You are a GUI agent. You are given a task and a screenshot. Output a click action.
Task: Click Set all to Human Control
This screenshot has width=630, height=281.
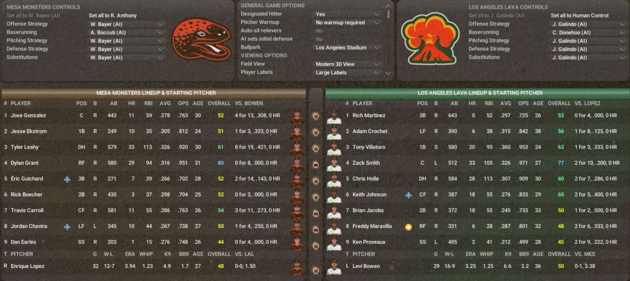tap(580, 16)
